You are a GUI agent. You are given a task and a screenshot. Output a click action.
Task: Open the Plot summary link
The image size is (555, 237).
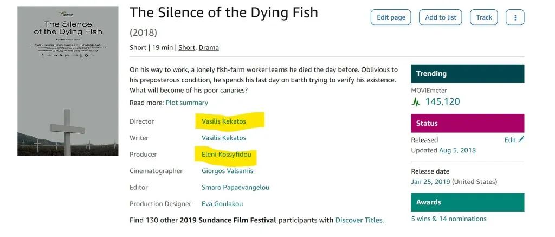coord(186,103)
